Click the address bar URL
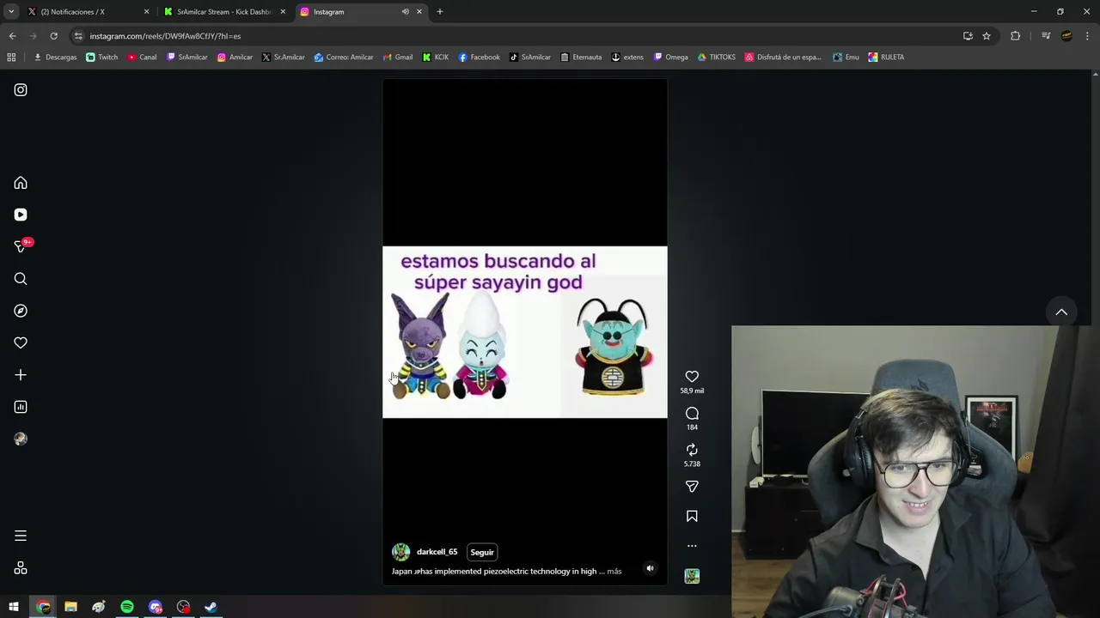This screenshot has width=1100, height=618. coord(165,36)
